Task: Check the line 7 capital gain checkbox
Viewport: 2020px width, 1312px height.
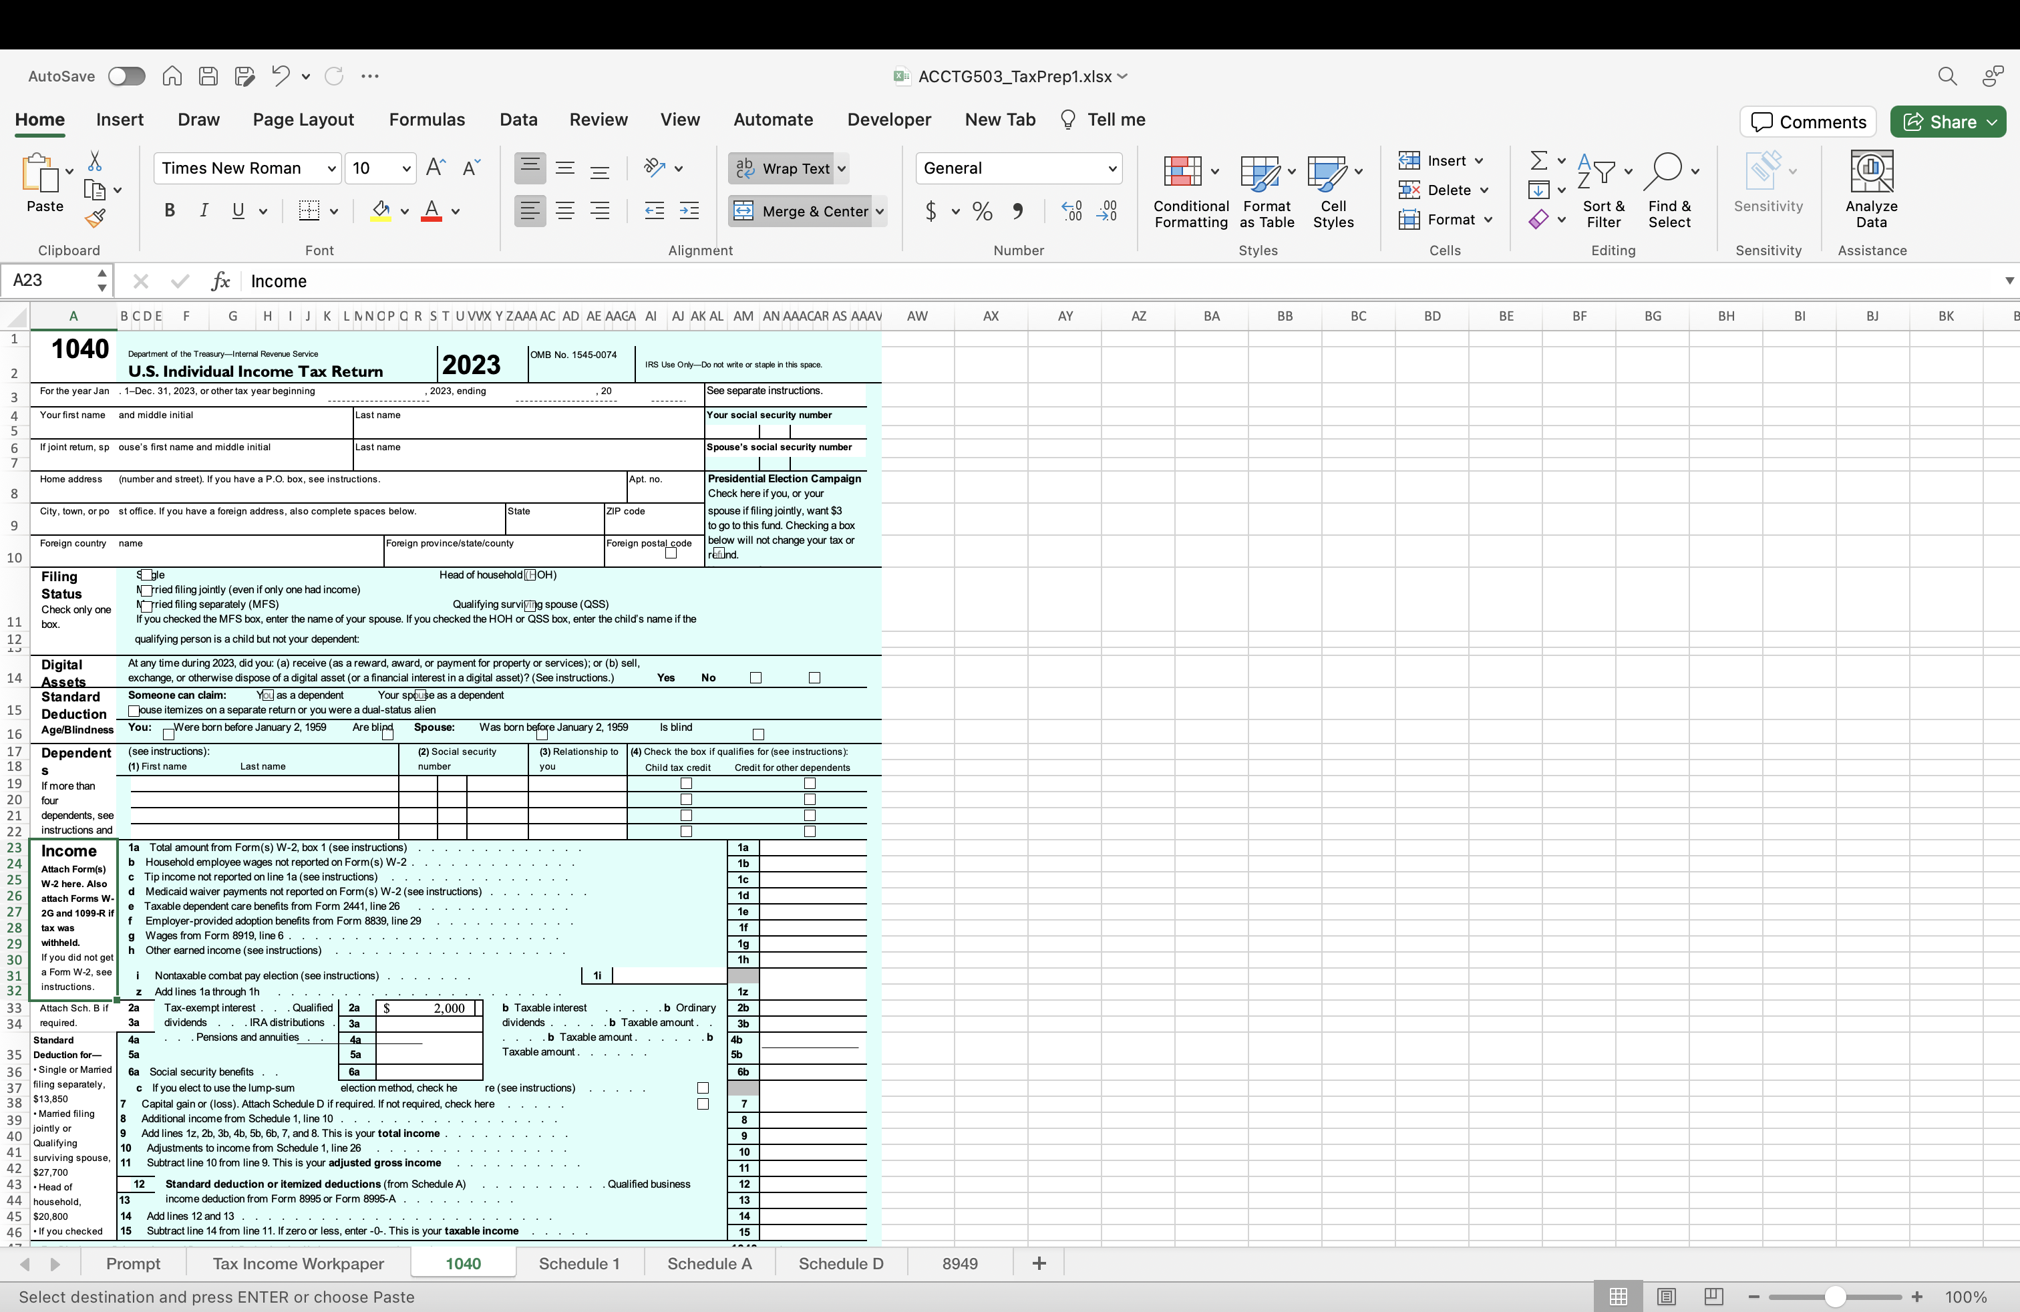Action: (x=703, y=1104)
